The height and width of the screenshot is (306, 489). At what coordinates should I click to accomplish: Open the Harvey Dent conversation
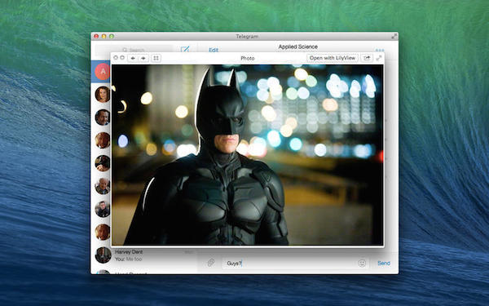point(144,255)
